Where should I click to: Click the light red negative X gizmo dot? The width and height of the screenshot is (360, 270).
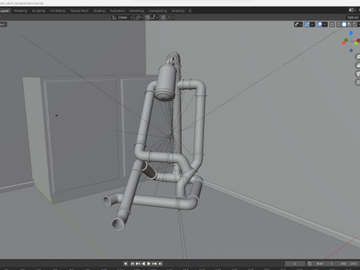343,43
